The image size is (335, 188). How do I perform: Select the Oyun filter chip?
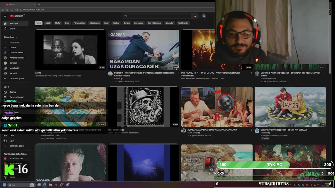coord(67,23)
